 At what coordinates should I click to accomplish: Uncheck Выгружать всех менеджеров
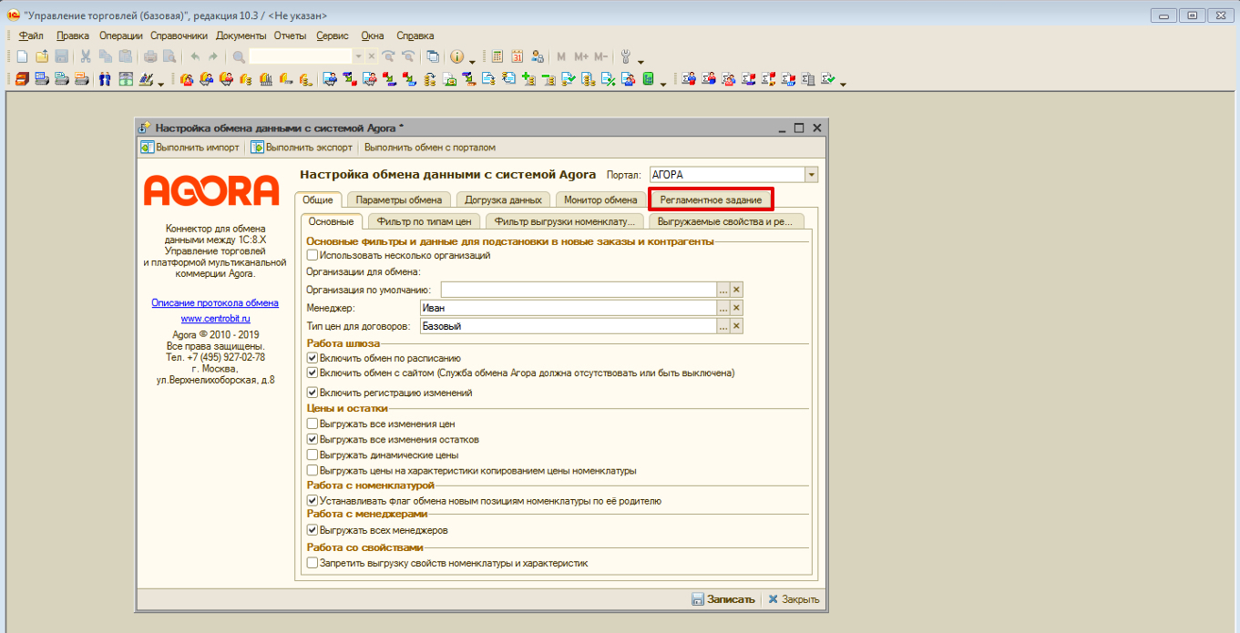[313, 530]
